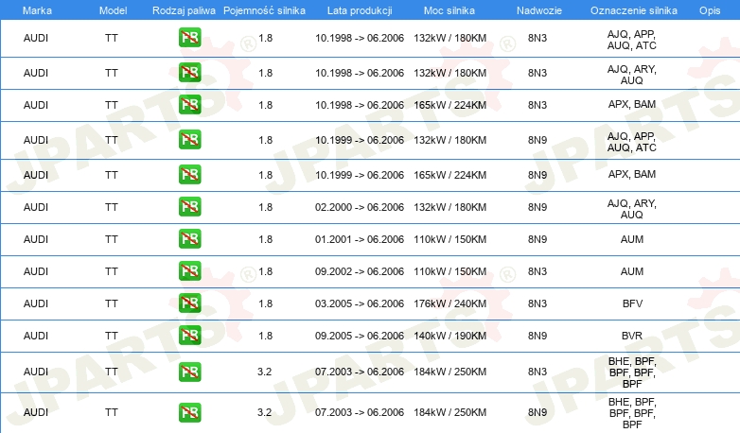Click the engine code BFV
This screenshot has width=740, height=433.
pos(632,303)
